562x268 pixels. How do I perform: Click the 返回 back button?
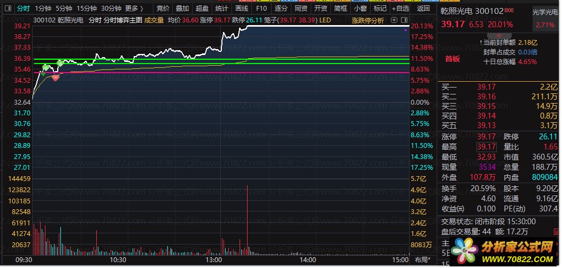tap(424, 8)
